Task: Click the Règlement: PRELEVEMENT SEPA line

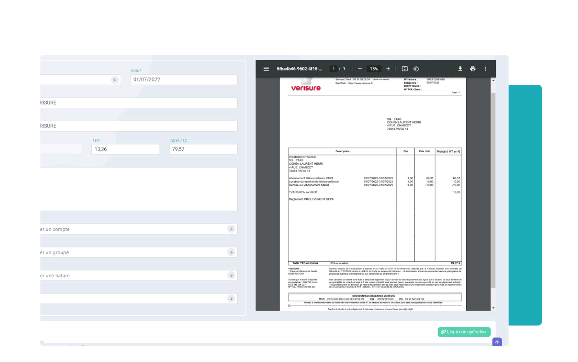Action: coord(311,199)
